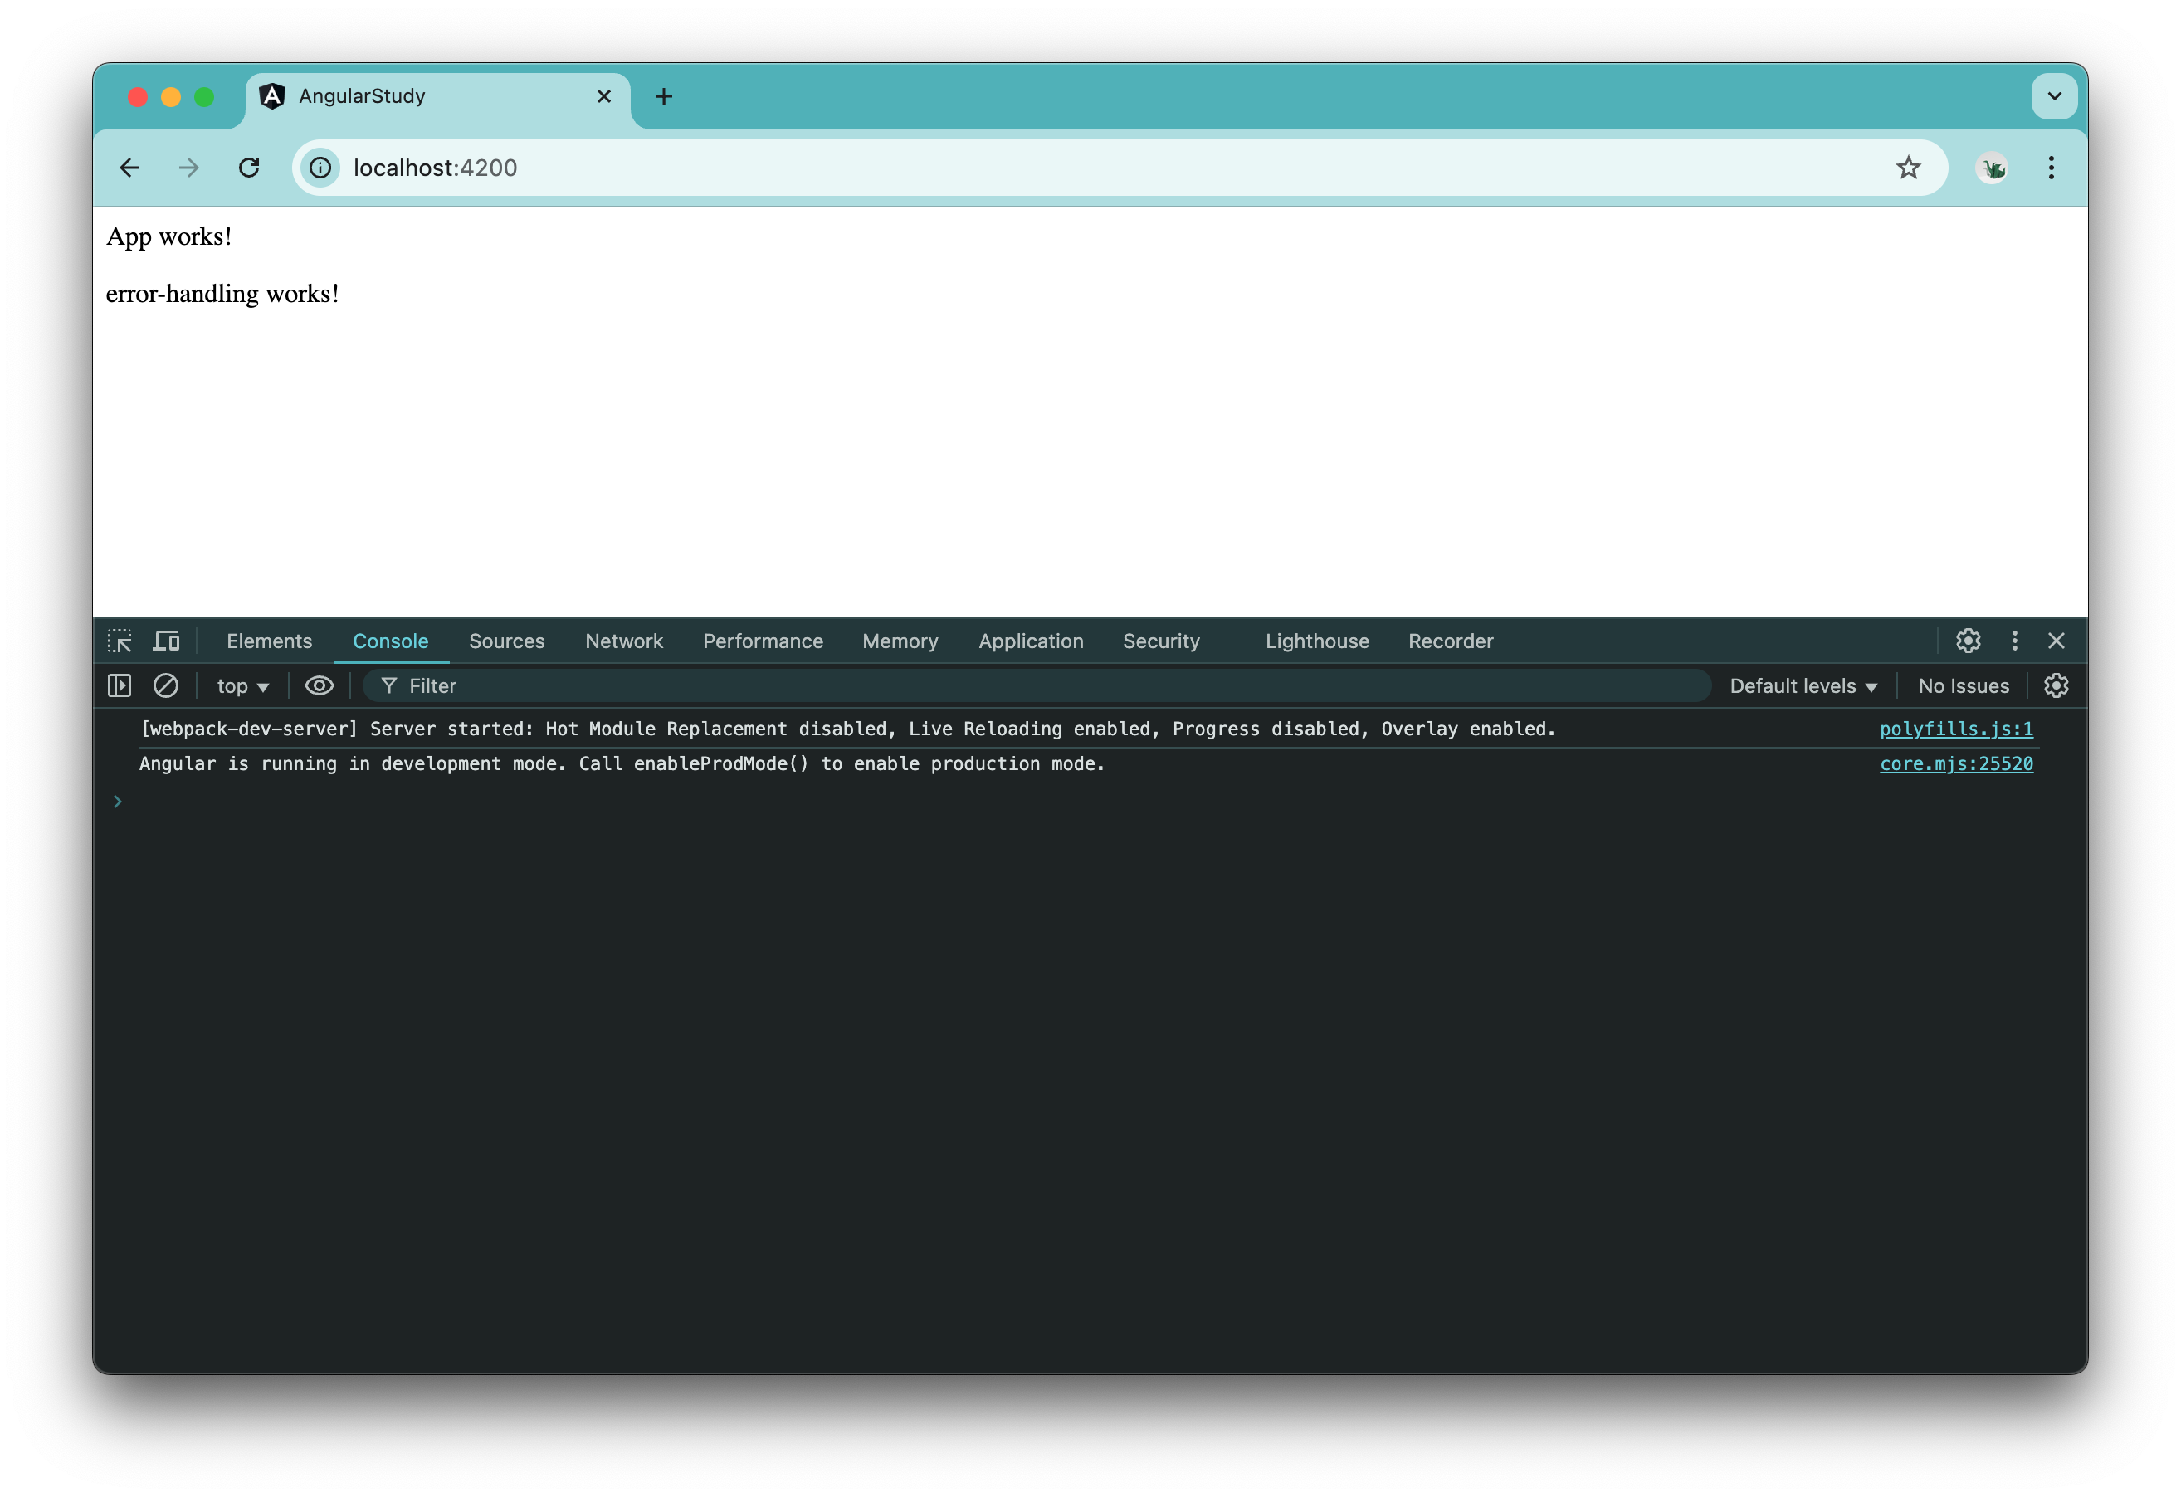This screenshot has width=2181, height=1497.
Task: Click the No Issues button
Action: [1964, 685]
